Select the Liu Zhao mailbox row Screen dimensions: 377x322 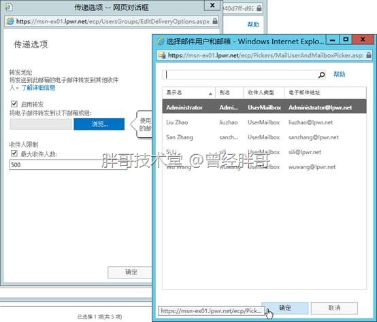tap(264, 122)
